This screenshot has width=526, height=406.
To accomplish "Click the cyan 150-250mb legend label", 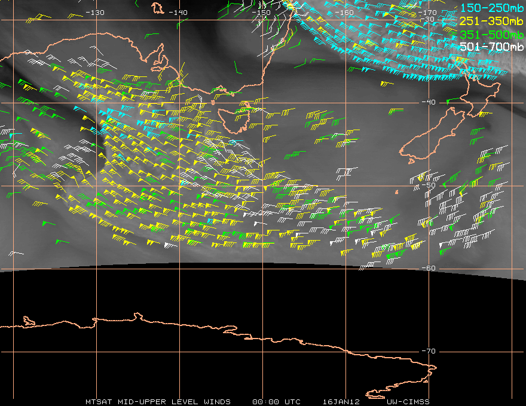I will 491,8.
